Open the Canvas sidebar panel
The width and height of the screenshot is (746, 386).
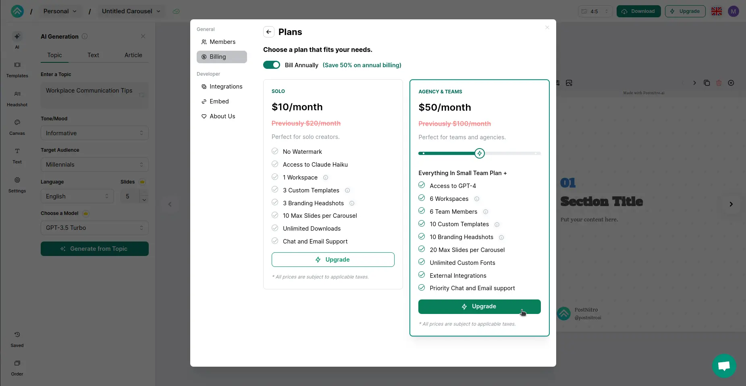[x=17, y=127]
